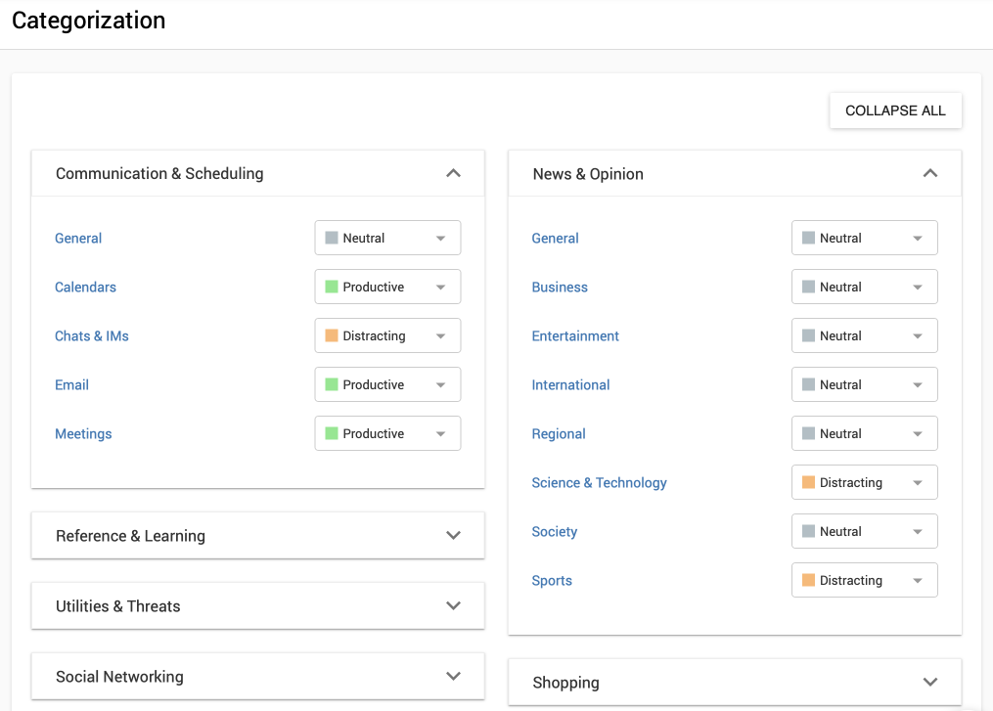Viewport: 993px width, 711px height.
Task: Open productivity dropdown for Email
Action: [x=387, y=384]
